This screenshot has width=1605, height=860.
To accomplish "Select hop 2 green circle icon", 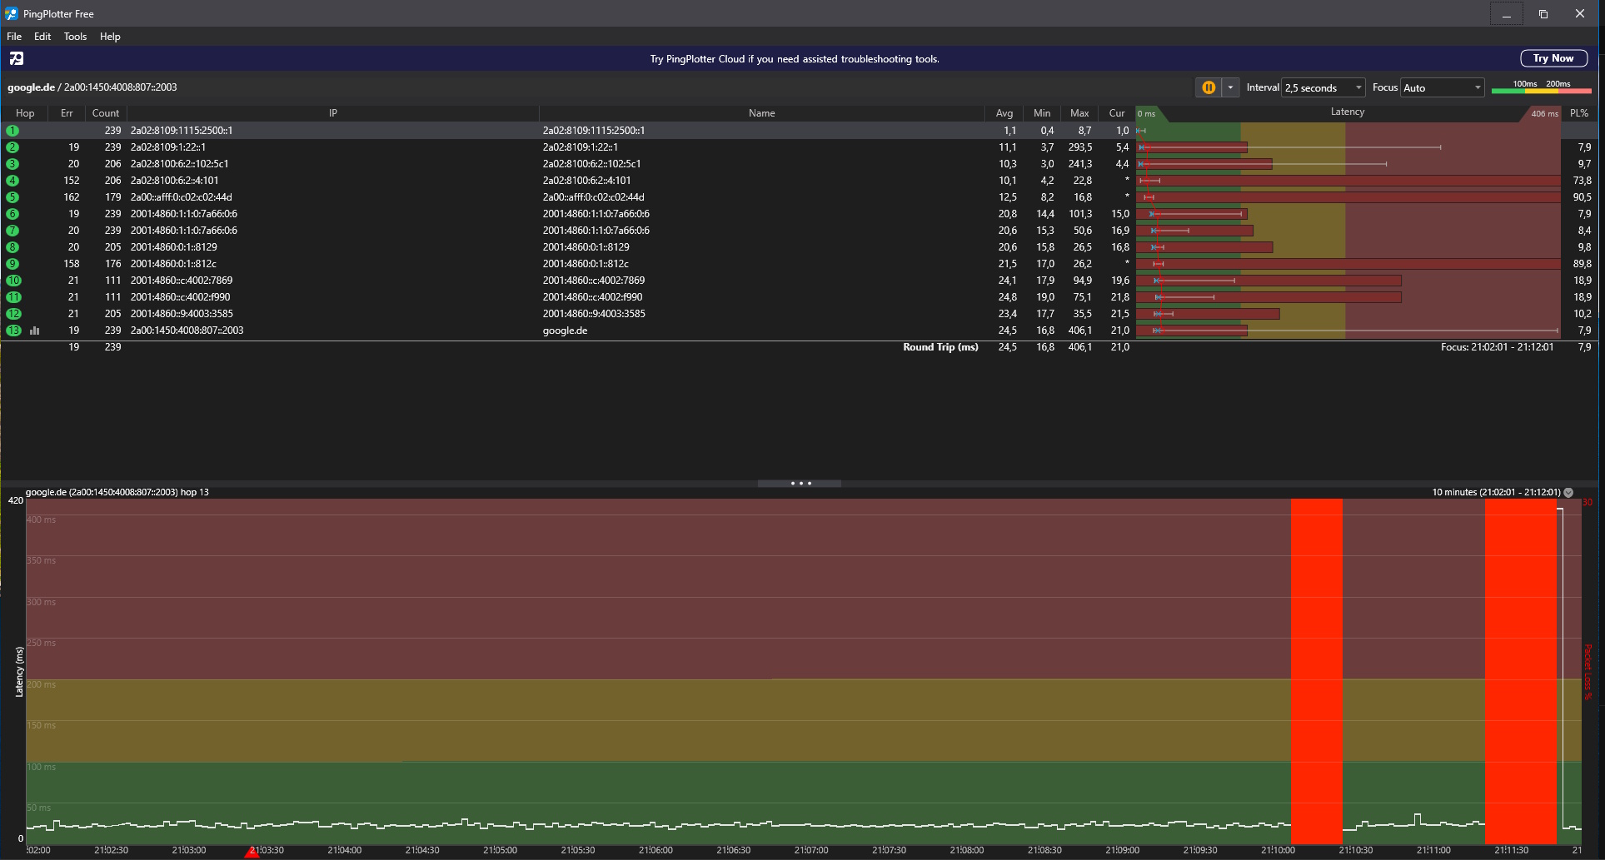I will pyautogui.click(x=12, y=147).
